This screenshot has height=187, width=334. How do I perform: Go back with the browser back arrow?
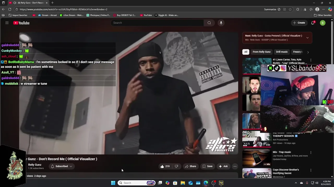pos(3,9)
